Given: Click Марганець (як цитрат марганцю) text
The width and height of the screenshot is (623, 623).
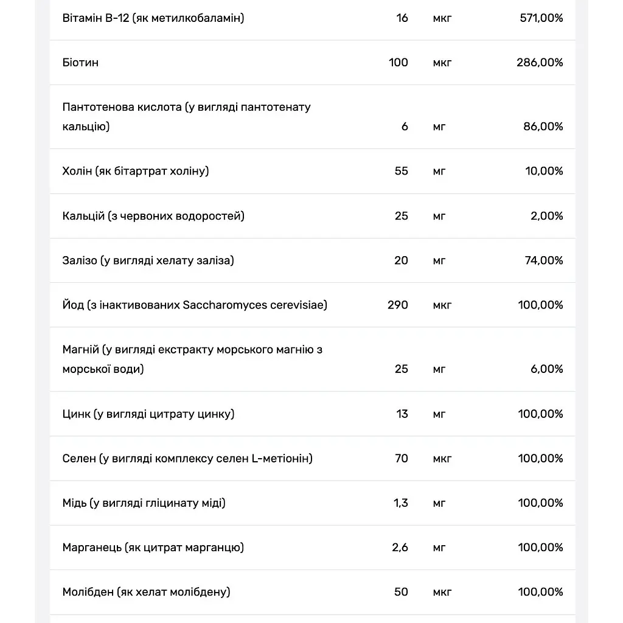Looking at the screenshot, I should 153,548.
